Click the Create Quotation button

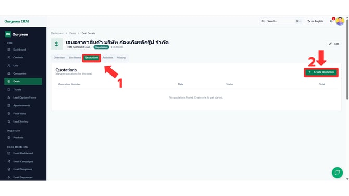321,72
